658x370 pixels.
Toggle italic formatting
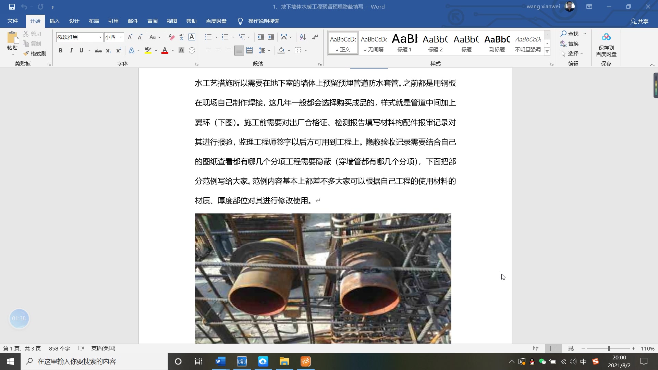tap(71, 50)
